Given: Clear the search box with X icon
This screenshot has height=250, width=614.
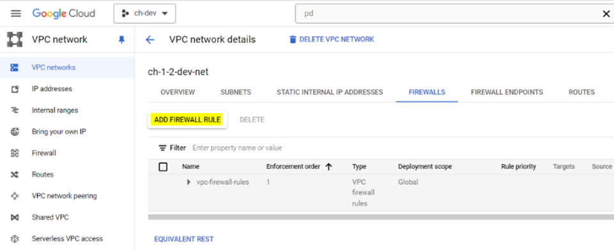Looking at the screenshot, I should click(x=606, y=14).
